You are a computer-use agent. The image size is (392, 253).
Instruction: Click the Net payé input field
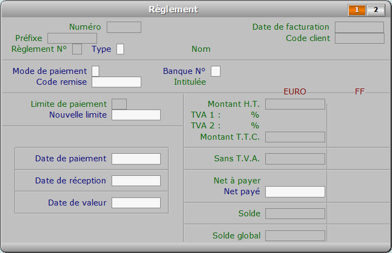pos(295,192)
